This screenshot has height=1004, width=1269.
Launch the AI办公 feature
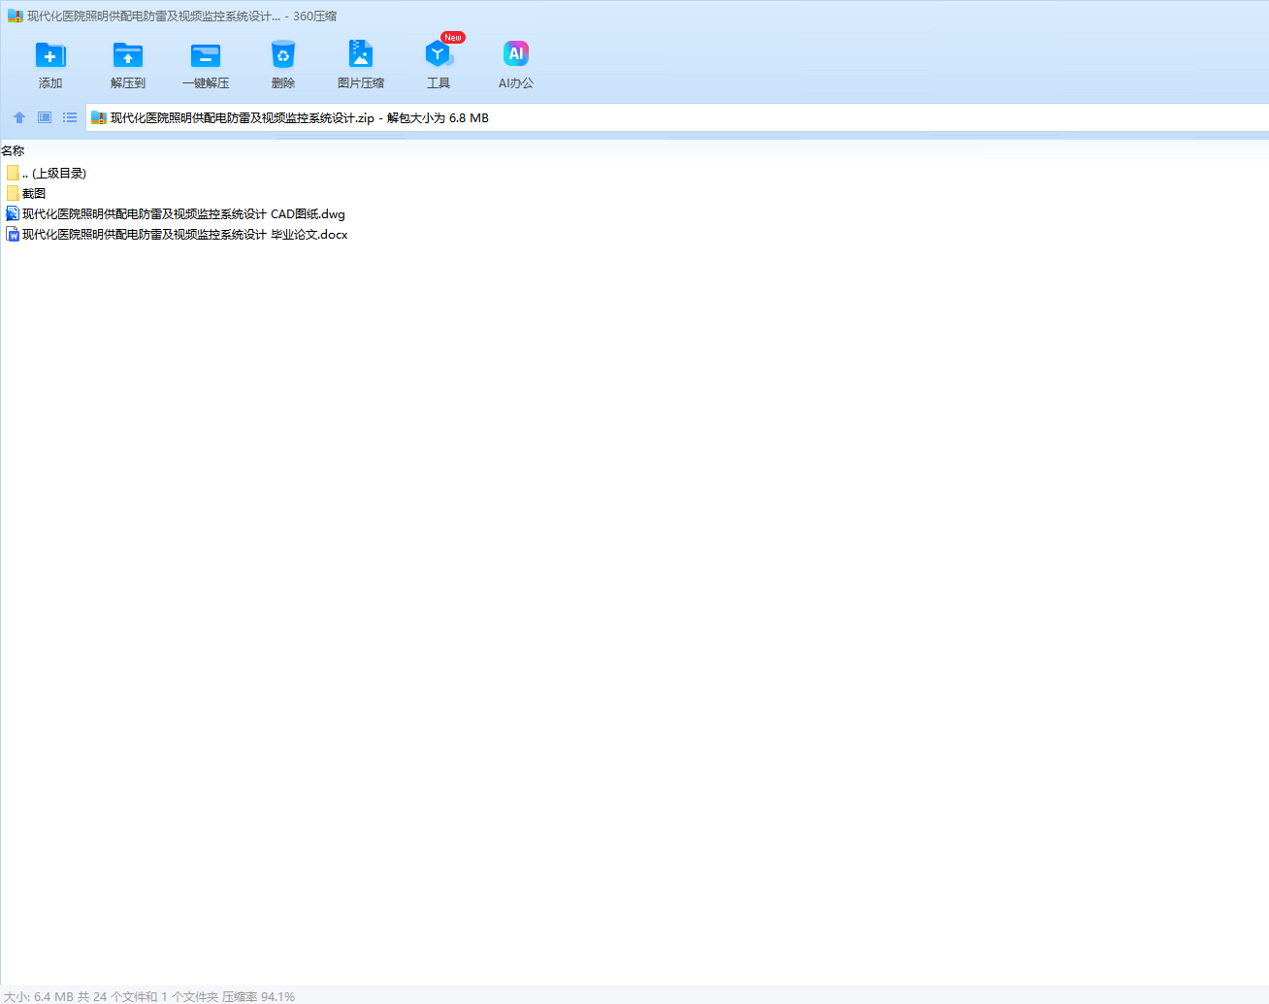pos(516,56)
